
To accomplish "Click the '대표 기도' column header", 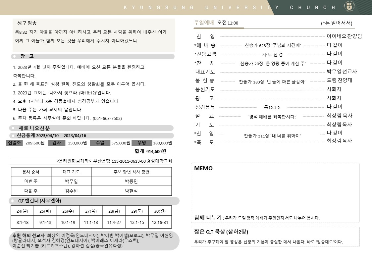I will 71,172.
